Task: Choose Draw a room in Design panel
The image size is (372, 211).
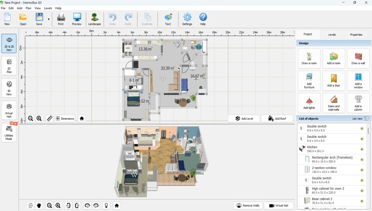Action: pyautogui.click(x=309, y=58)
